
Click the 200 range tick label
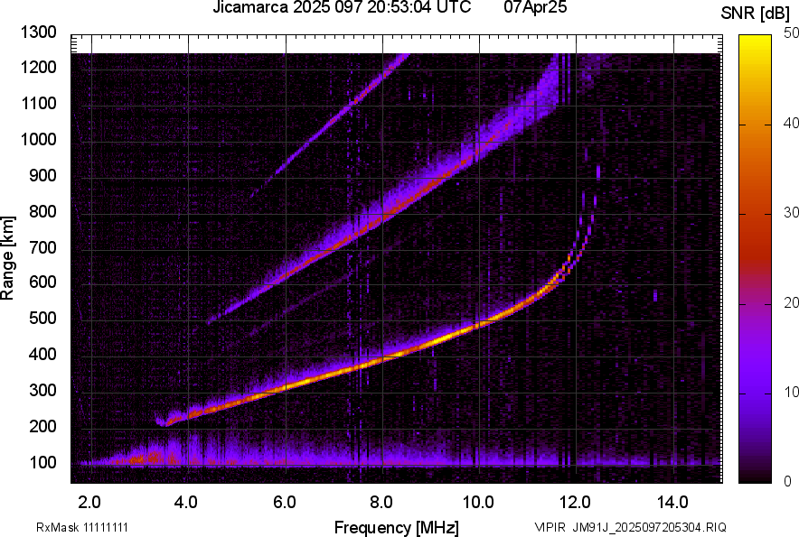(x=42, y=425)
